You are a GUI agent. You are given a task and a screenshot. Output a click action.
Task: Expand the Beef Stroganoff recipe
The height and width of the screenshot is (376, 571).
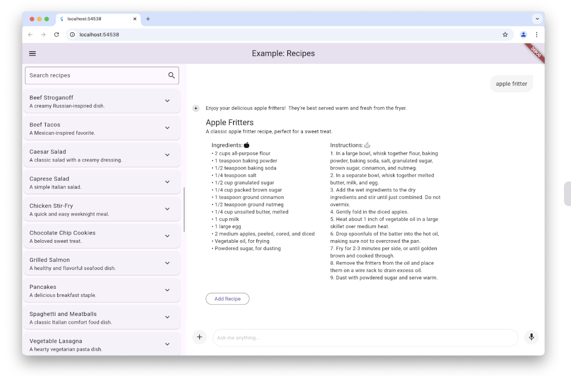pos(167,101)
